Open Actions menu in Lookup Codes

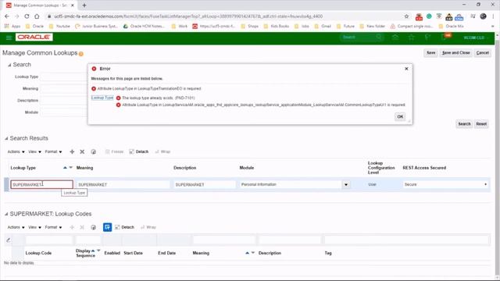(16, 227)
